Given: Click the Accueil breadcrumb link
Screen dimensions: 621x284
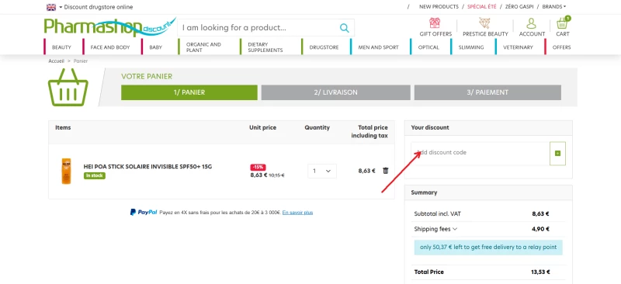Looking at the screenshot, I should click(x=56, y=61).
